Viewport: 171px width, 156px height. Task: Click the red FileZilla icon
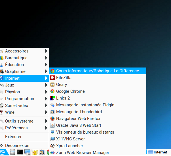click(x=52, y=78)
